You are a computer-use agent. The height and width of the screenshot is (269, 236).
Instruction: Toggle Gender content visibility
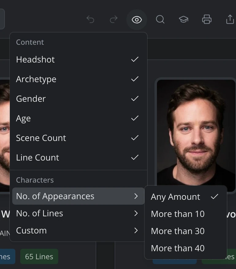coord(78,99)
